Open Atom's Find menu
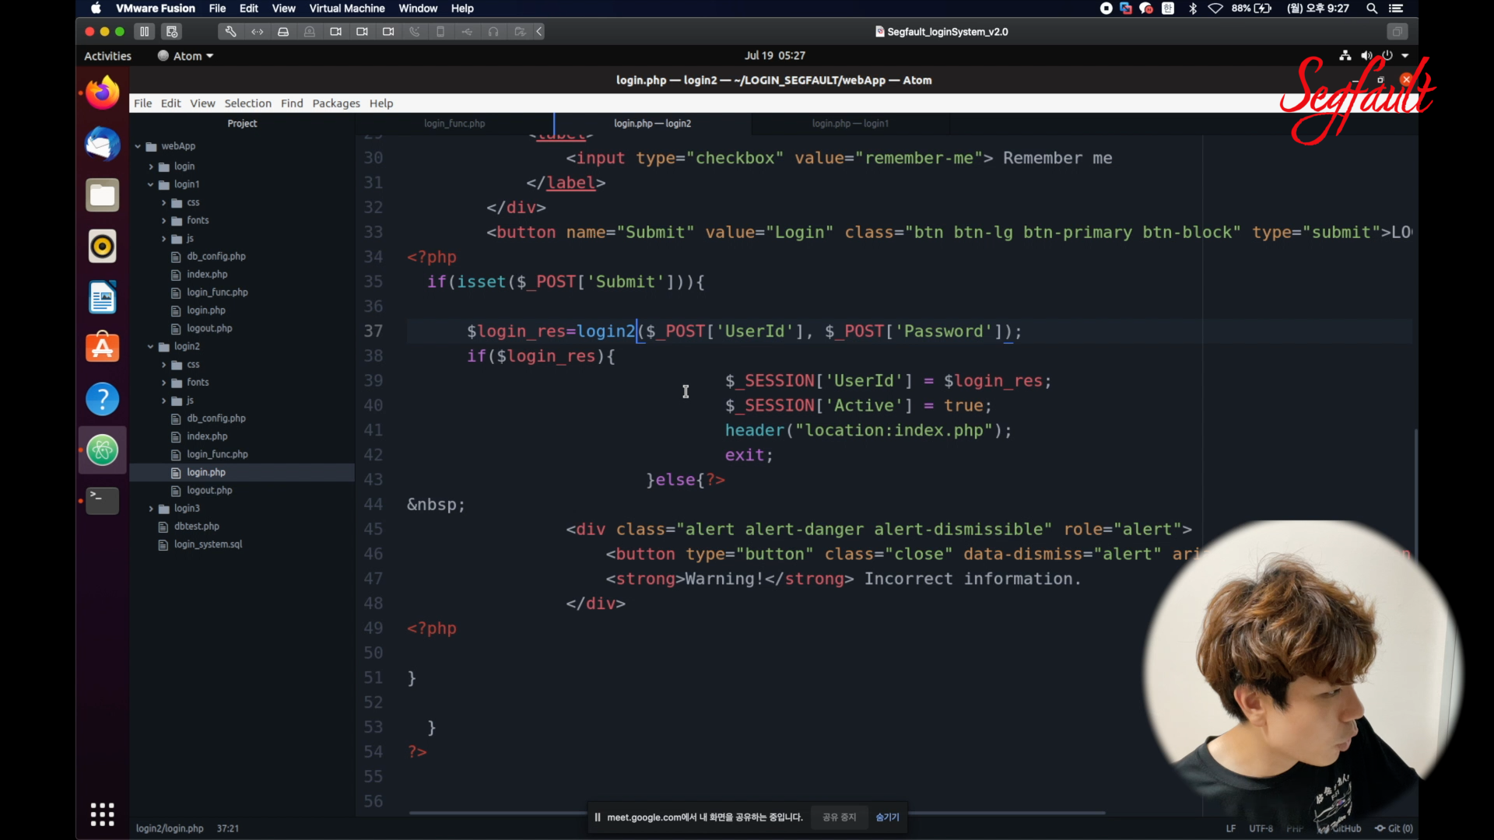This screenshot has height=840, width=1494. (x=292, y=103)
